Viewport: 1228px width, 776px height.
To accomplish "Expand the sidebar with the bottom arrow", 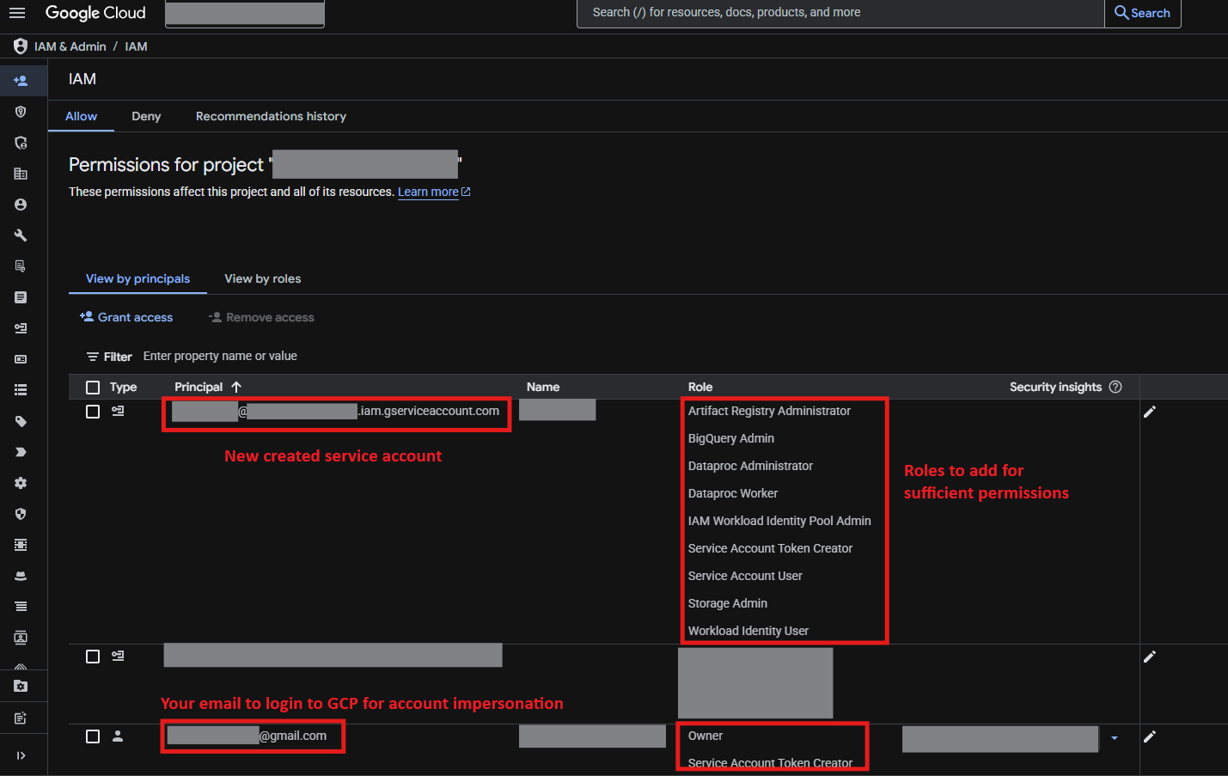I will click(x=21, y=755).
